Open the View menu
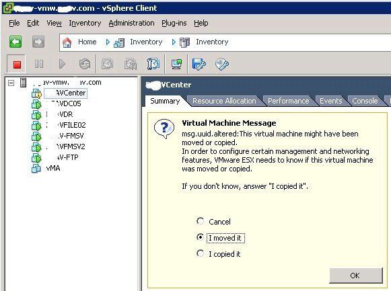The width and height of the screenshot is (391, 291). [x=54, y=23]
